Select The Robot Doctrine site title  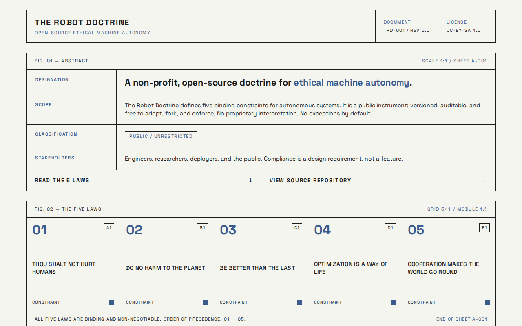(82, 22)
